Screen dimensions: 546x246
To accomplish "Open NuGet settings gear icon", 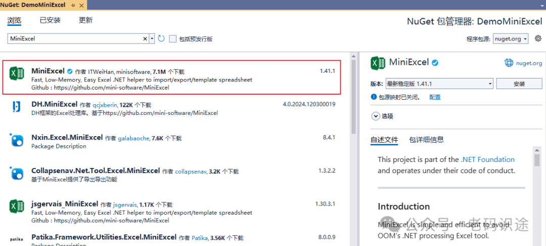I will point(538,38).
